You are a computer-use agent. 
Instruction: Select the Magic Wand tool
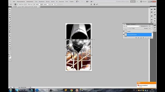pos(10,16)
